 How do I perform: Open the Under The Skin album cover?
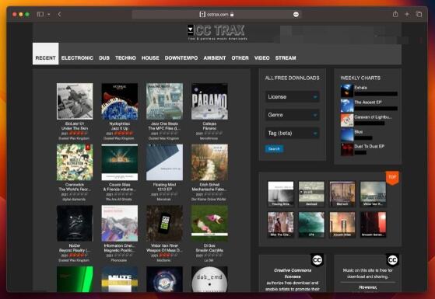click(75, 101)
